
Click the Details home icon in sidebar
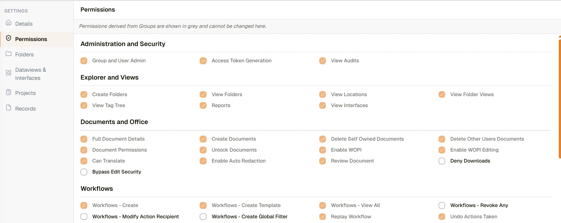[8, 23]
